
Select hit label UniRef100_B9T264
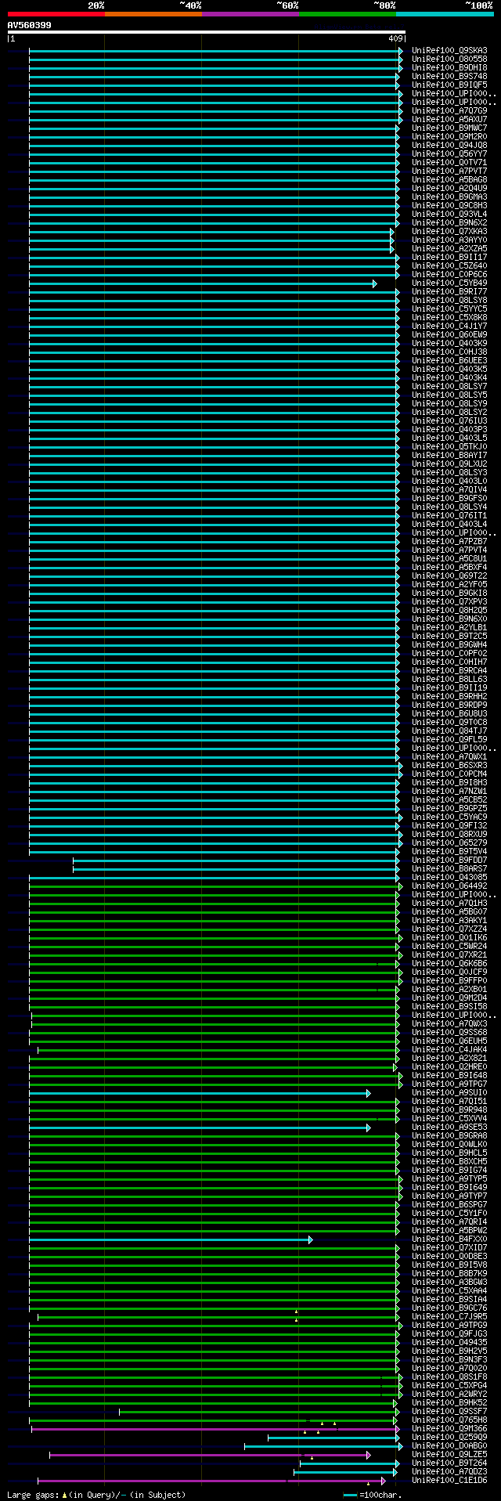pyautogui.click(x=449, y=1463)
